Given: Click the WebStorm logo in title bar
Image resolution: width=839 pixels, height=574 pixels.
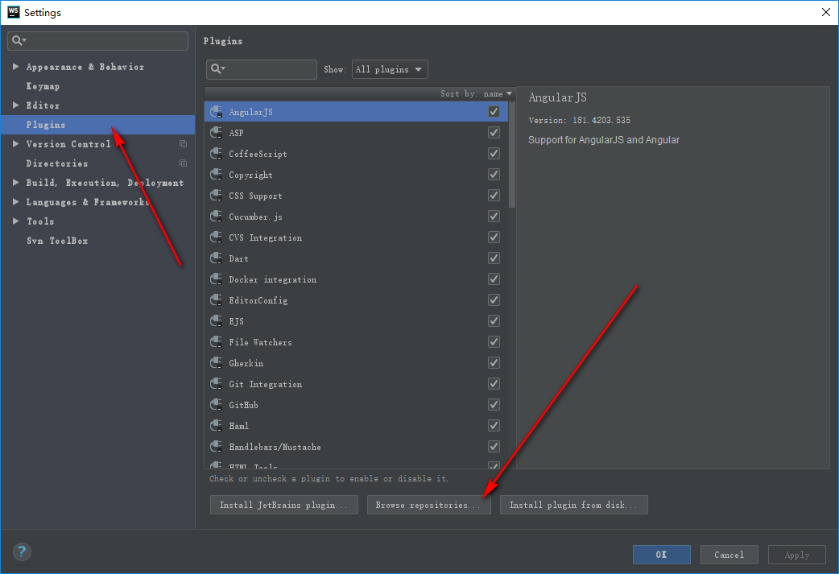Looking at the screenshot, I should click(x=14, y=12).
